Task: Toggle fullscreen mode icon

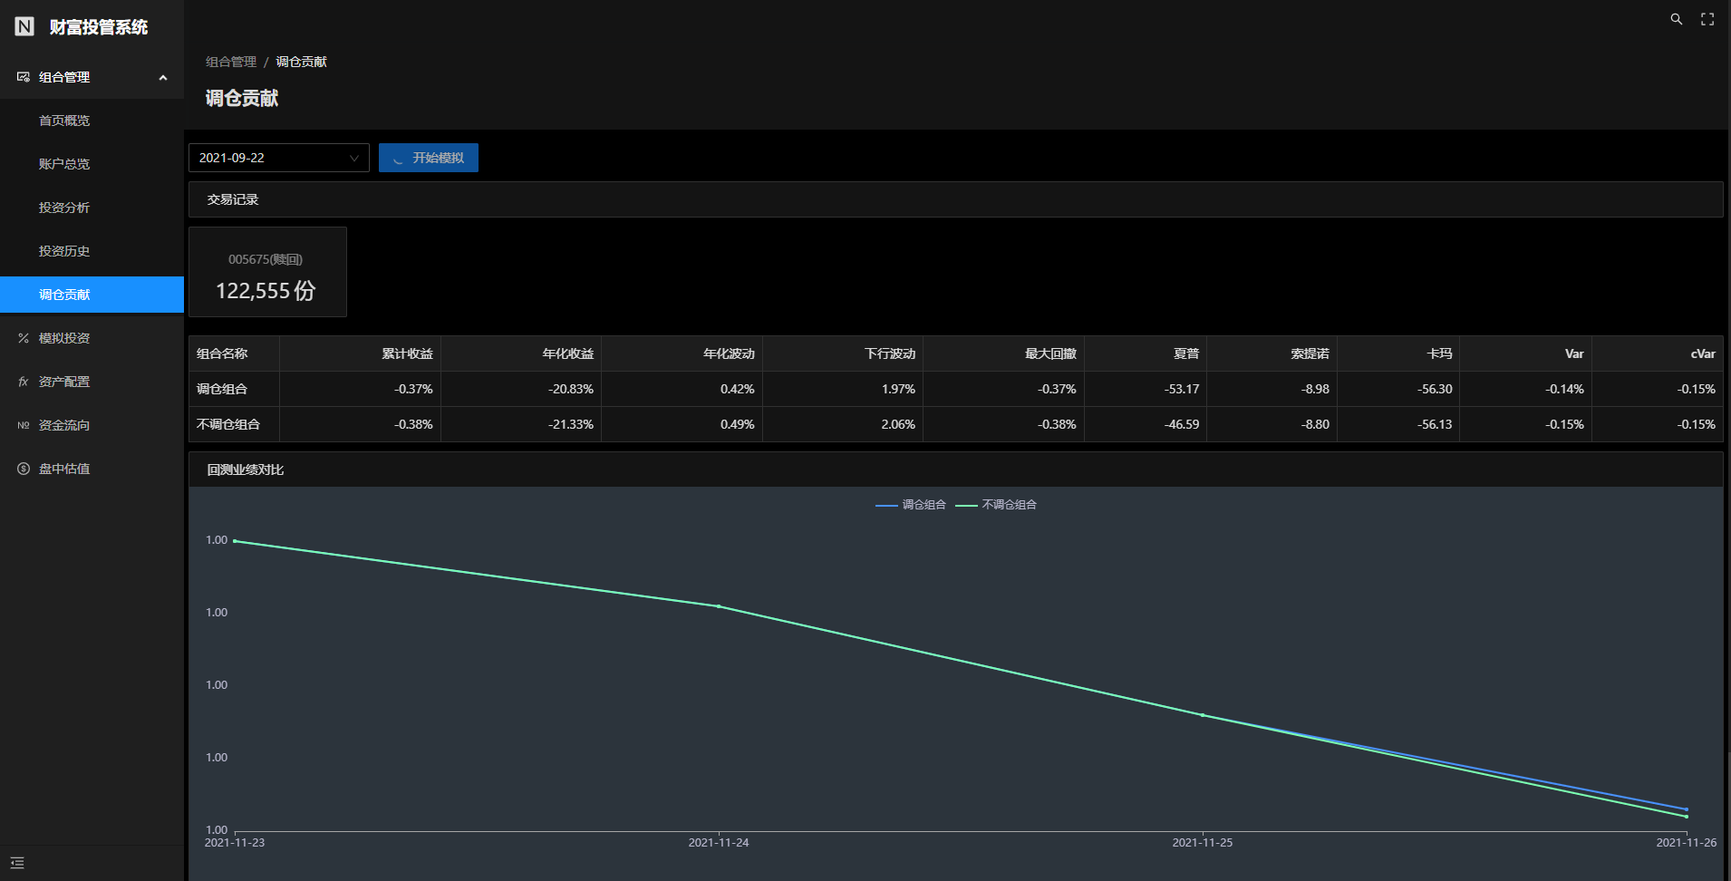Action: [1707, 19]
